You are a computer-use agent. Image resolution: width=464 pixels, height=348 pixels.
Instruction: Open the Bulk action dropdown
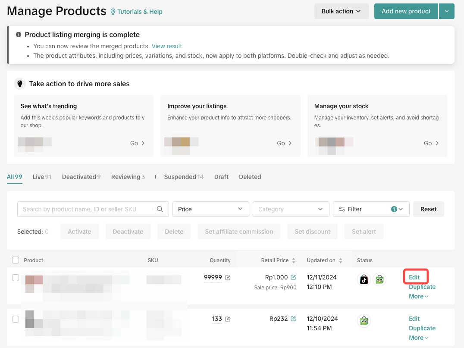(x=341, y=11)
